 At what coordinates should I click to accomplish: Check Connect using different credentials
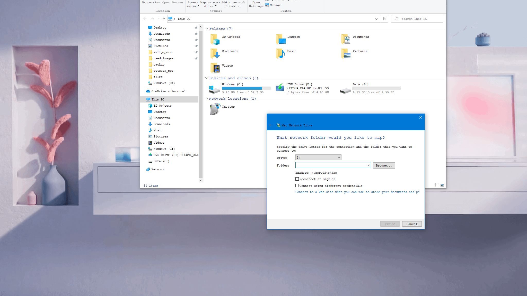point(297,186)
